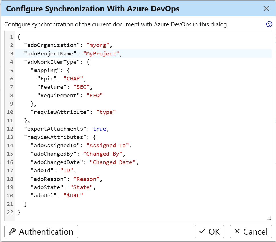Select the adoUrl value $URL
Screen dimensions: 276x242
[73, 195]
